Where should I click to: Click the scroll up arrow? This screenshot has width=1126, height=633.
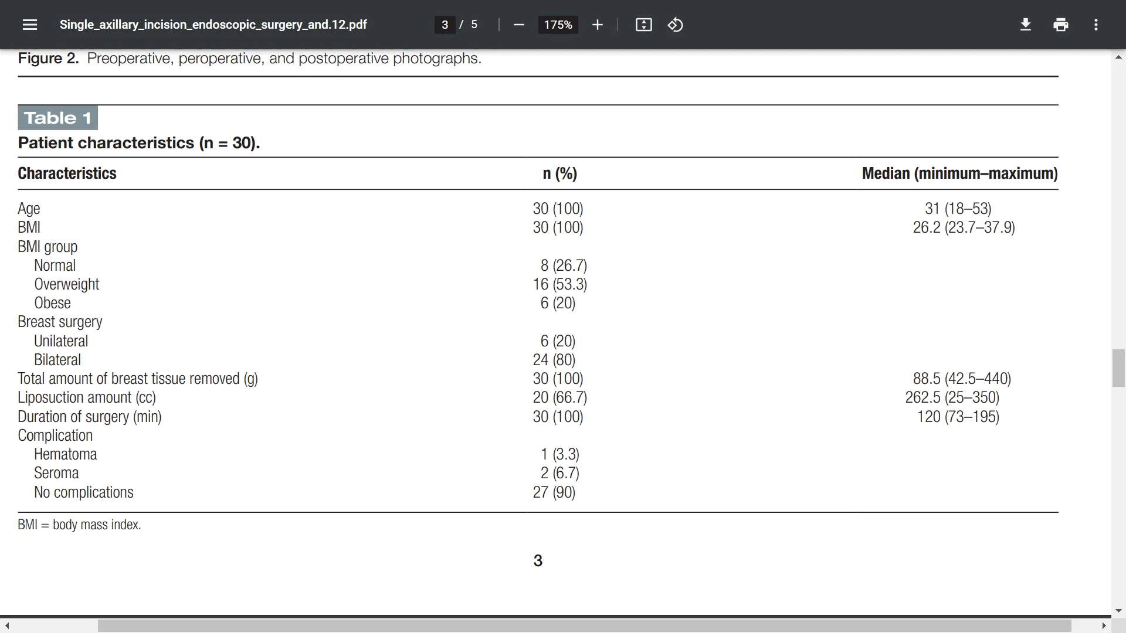(x=1118, y=57)
